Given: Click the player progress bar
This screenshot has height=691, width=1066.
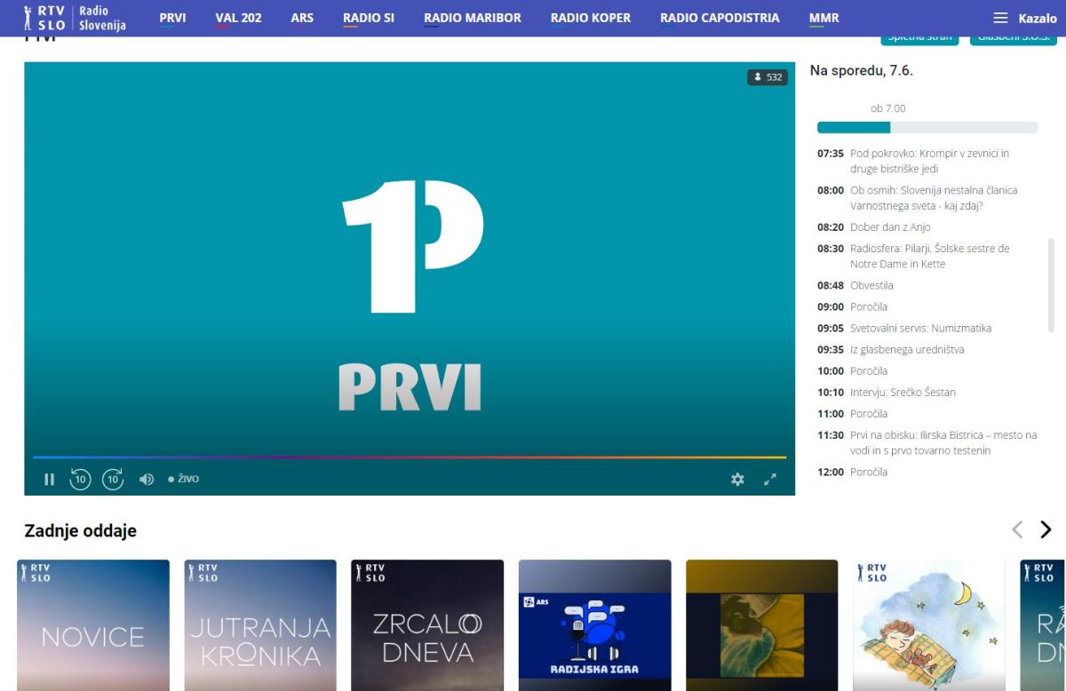Looking at the screenshot, I should click(x=410, y=457).
